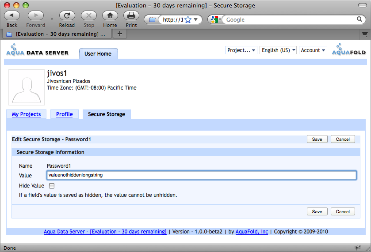Click the top Cancel button
Screen dimensions: 371x252
(x=343, y=139)
